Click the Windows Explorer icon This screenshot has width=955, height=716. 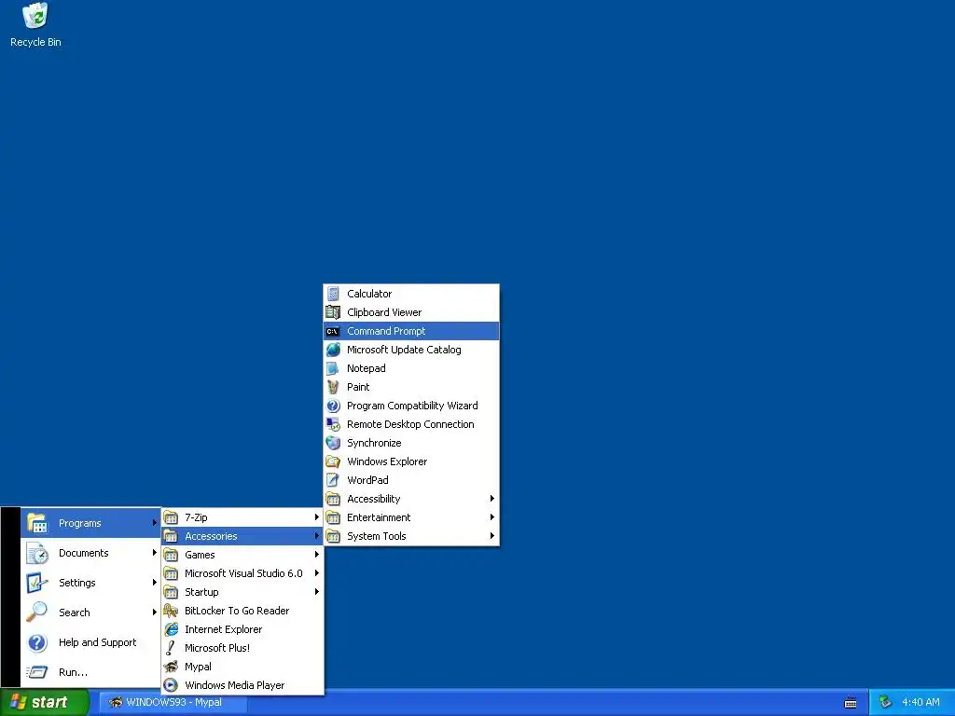pyautogui.click(x=333, y=461)
